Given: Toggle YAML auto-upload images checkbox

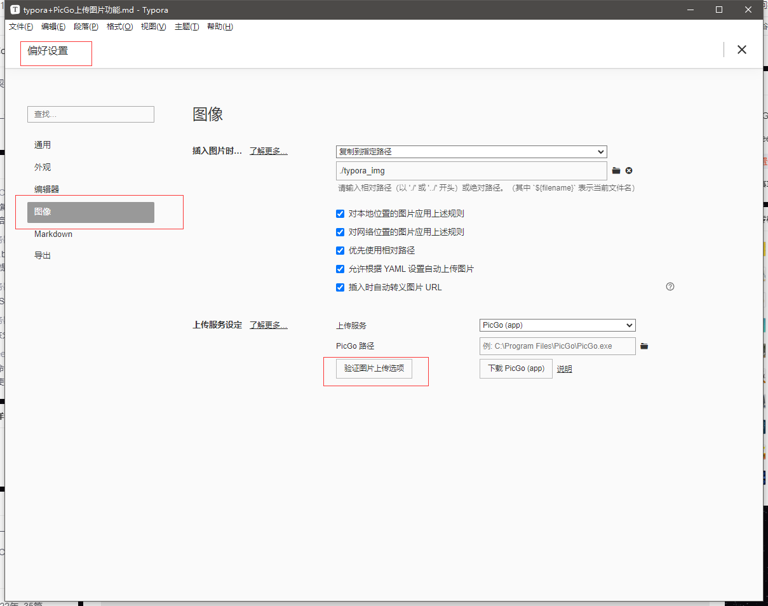Looking at the screenshot, I should tap(340, 269).
